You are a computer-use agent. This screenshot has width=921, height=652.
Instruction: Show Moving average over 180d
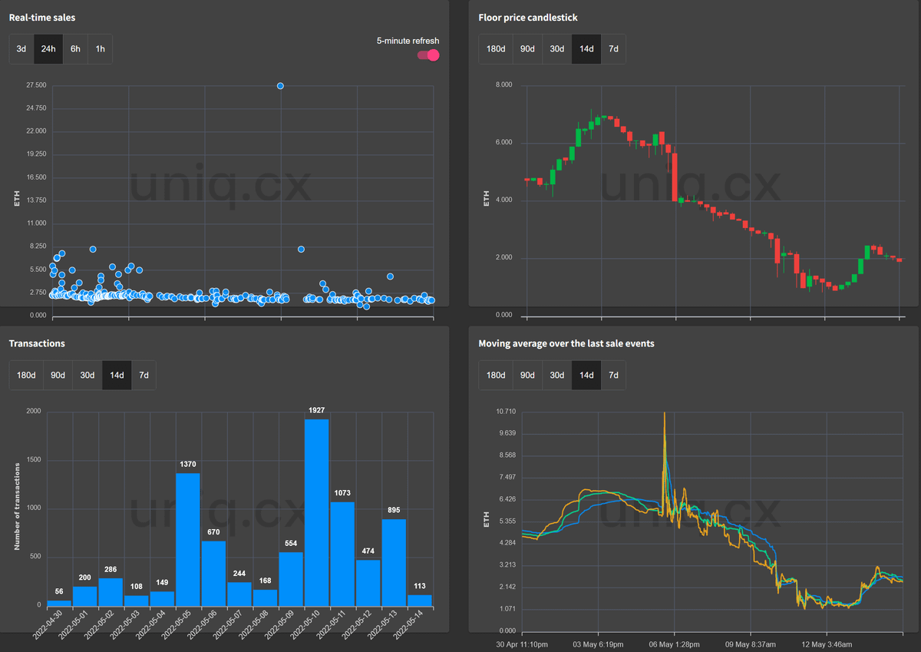click(496, 376)
